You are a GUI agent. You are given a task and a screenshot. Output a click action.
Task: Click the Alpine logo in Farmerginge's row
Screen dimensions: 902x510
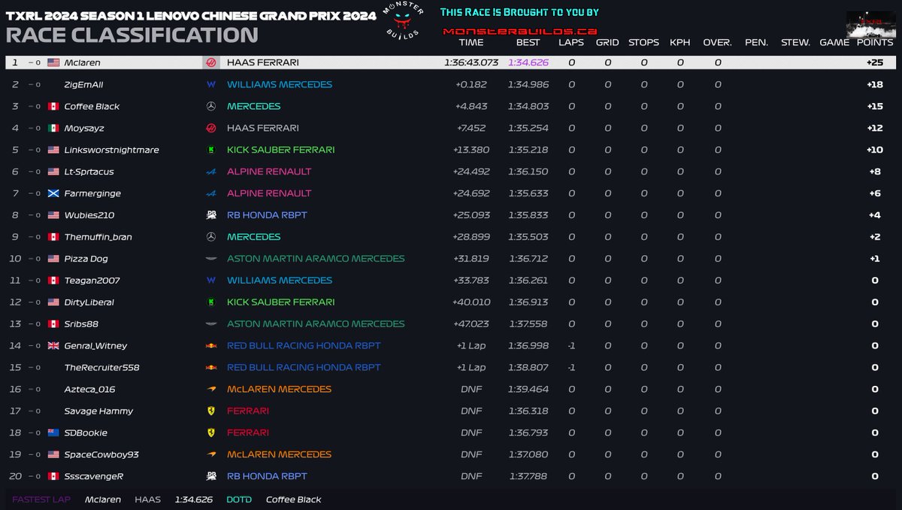[x=211, y=193]
